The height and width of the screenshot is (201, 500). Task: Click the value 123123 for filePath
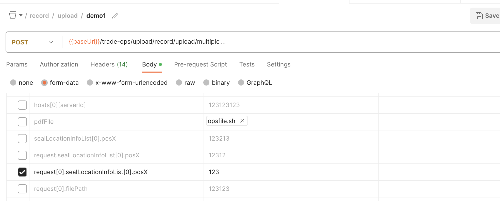click(219, 189)
